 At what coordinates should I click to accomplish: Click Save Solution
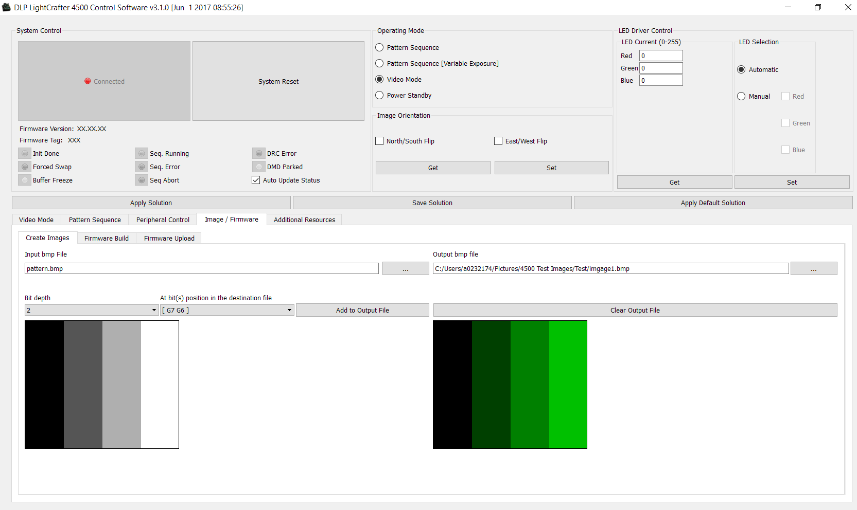tap(432, 203)
